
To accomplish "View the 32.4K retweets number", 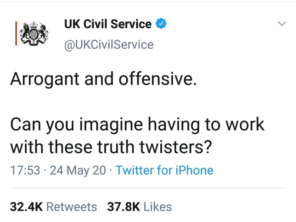I will [27, 207].
